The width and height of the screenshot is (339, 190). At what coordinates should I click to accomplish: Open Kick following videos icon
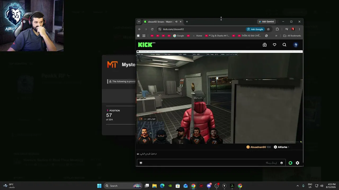click(x=265, y=45)
